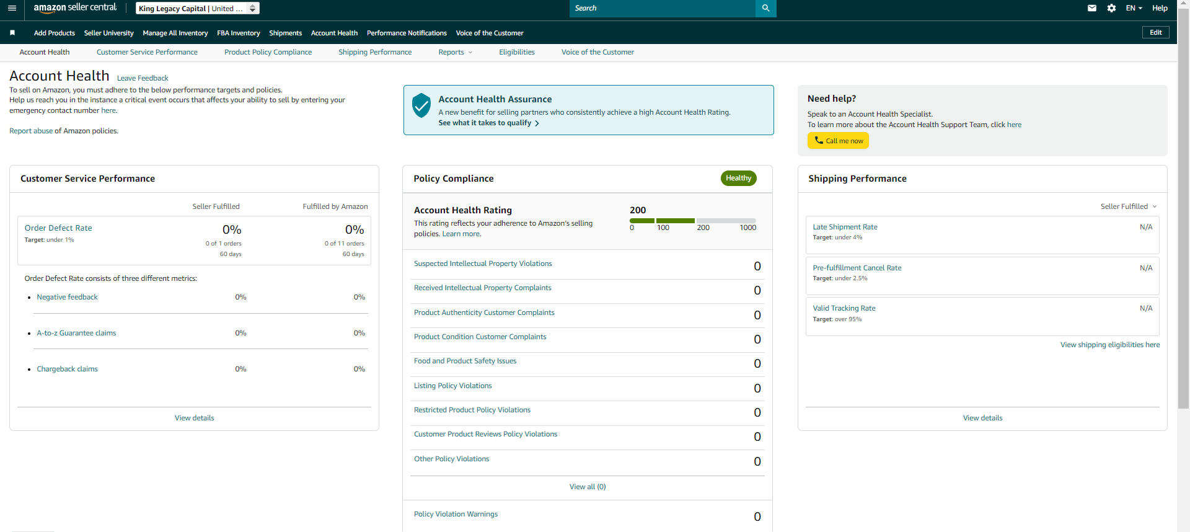Open Policy Violation Warnings link

(x=456, y=514)
